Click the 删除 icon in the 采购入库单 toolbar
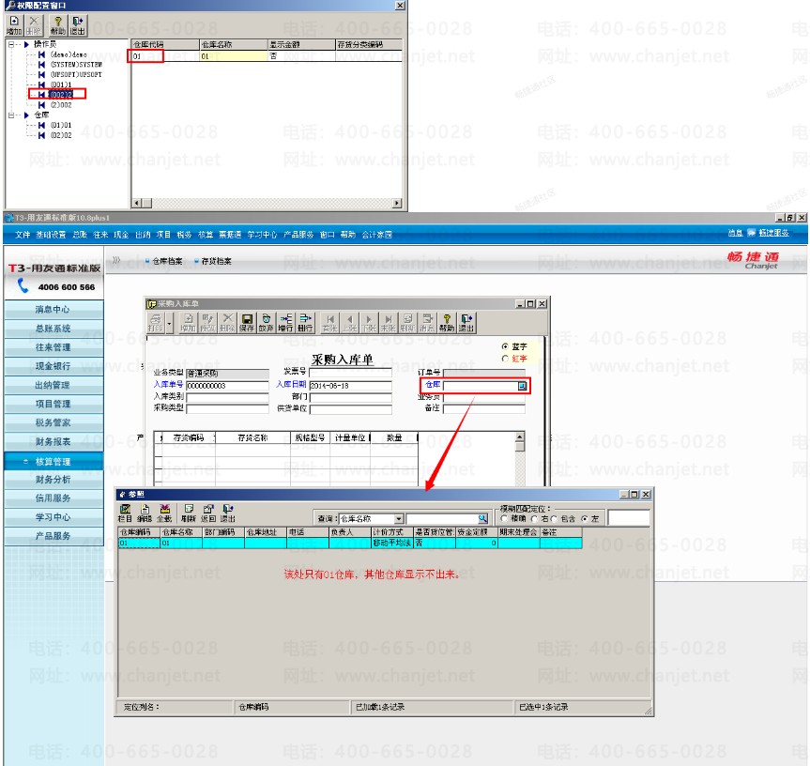Viewport: 810px width, 766px height. pos(227,322)
